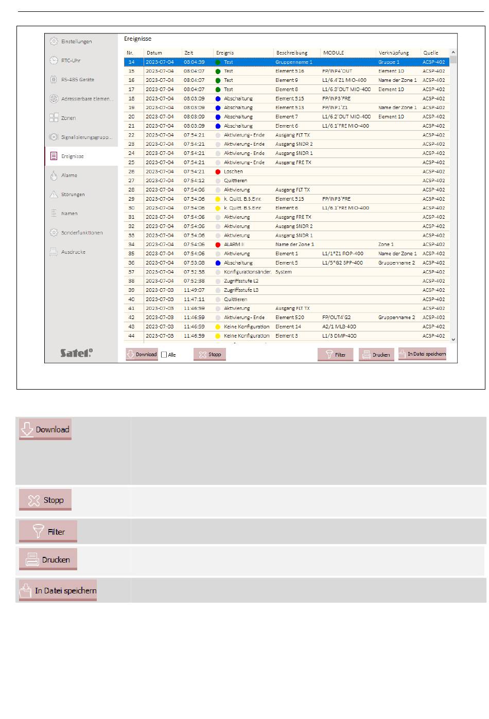Image resolution: width=489 pixels, height=719 pixels.
Task: Click the Beschreibung column header
Action: click(297, 52)
